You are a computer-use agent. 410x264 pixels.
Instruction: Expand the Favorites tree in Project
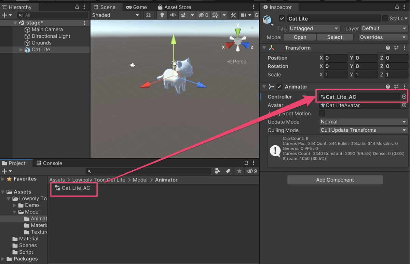coord(3,179)
